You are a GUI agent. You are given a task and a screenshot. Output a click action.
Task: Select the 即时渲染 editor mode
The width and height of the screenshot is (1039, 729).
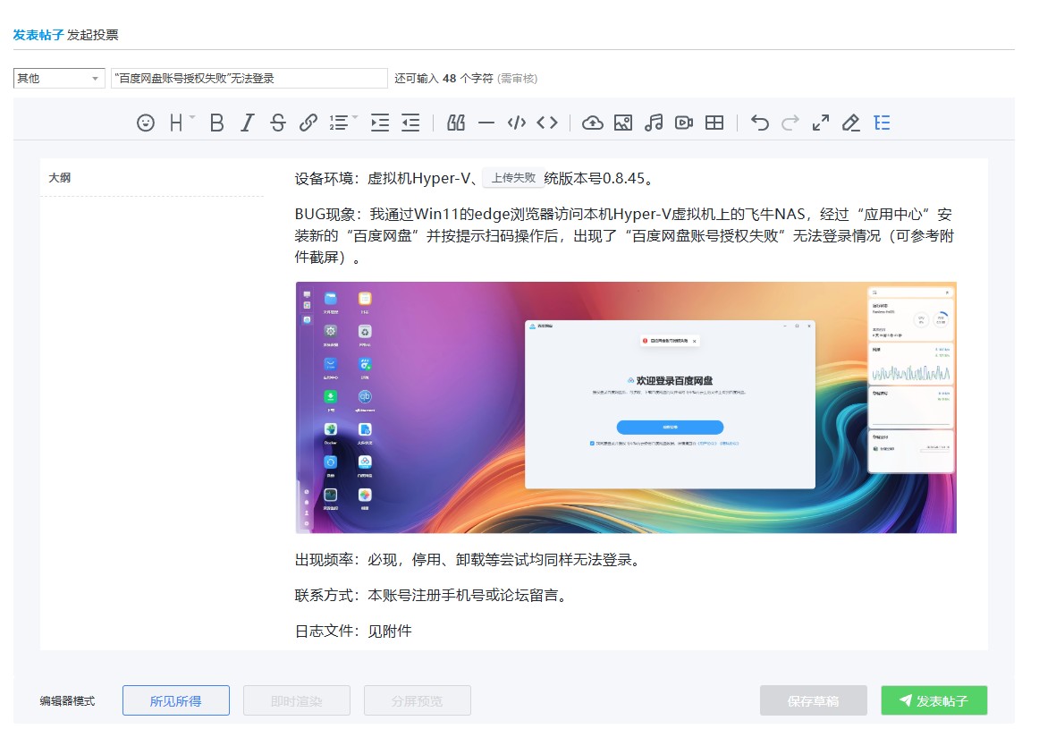click(x=297, y=700)
